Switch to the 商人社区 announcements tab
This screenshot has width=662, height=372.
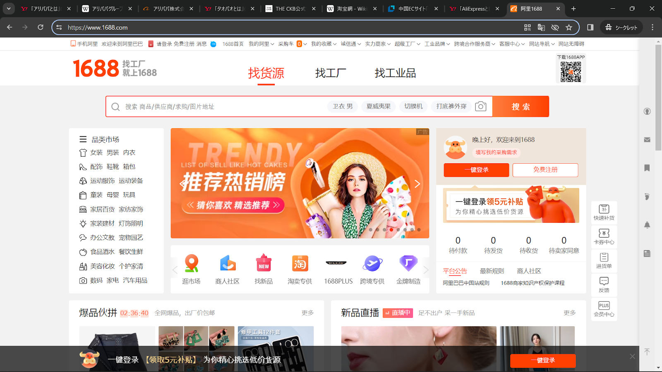tap(529, 271)
